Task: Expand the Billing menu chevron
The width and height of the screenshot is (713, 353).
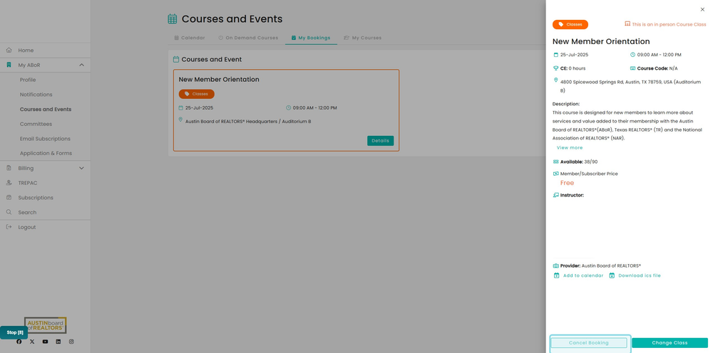Action: pos(82,168)
